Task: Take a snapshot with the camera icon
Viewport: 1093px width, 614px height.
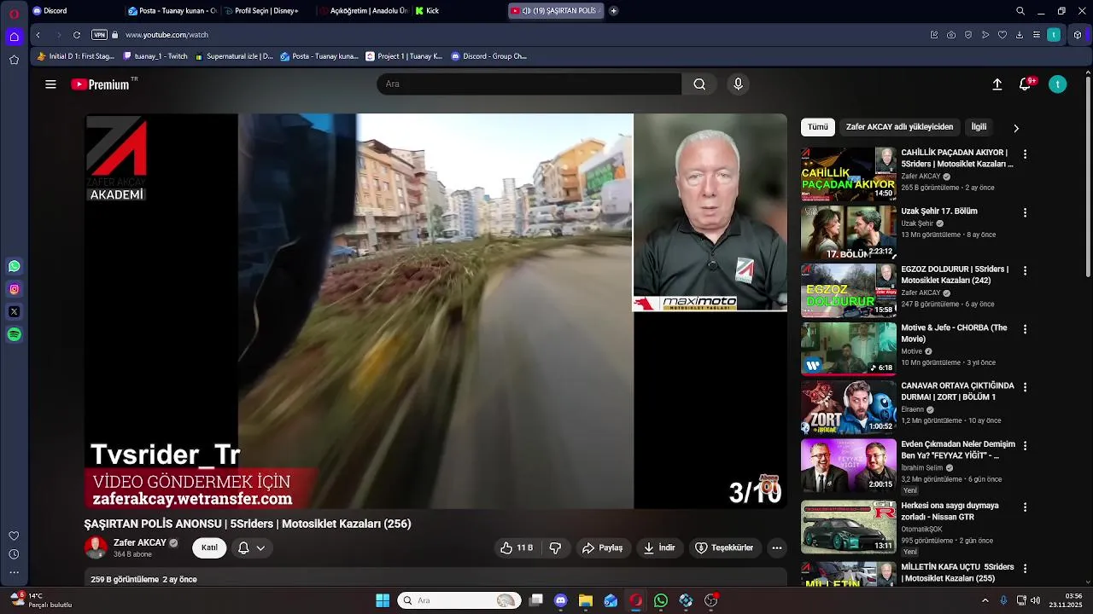Action: click(951, 35)
